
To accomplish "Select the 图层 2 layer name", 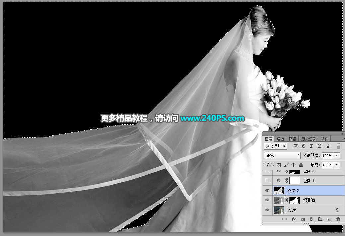I will point(293,191).
